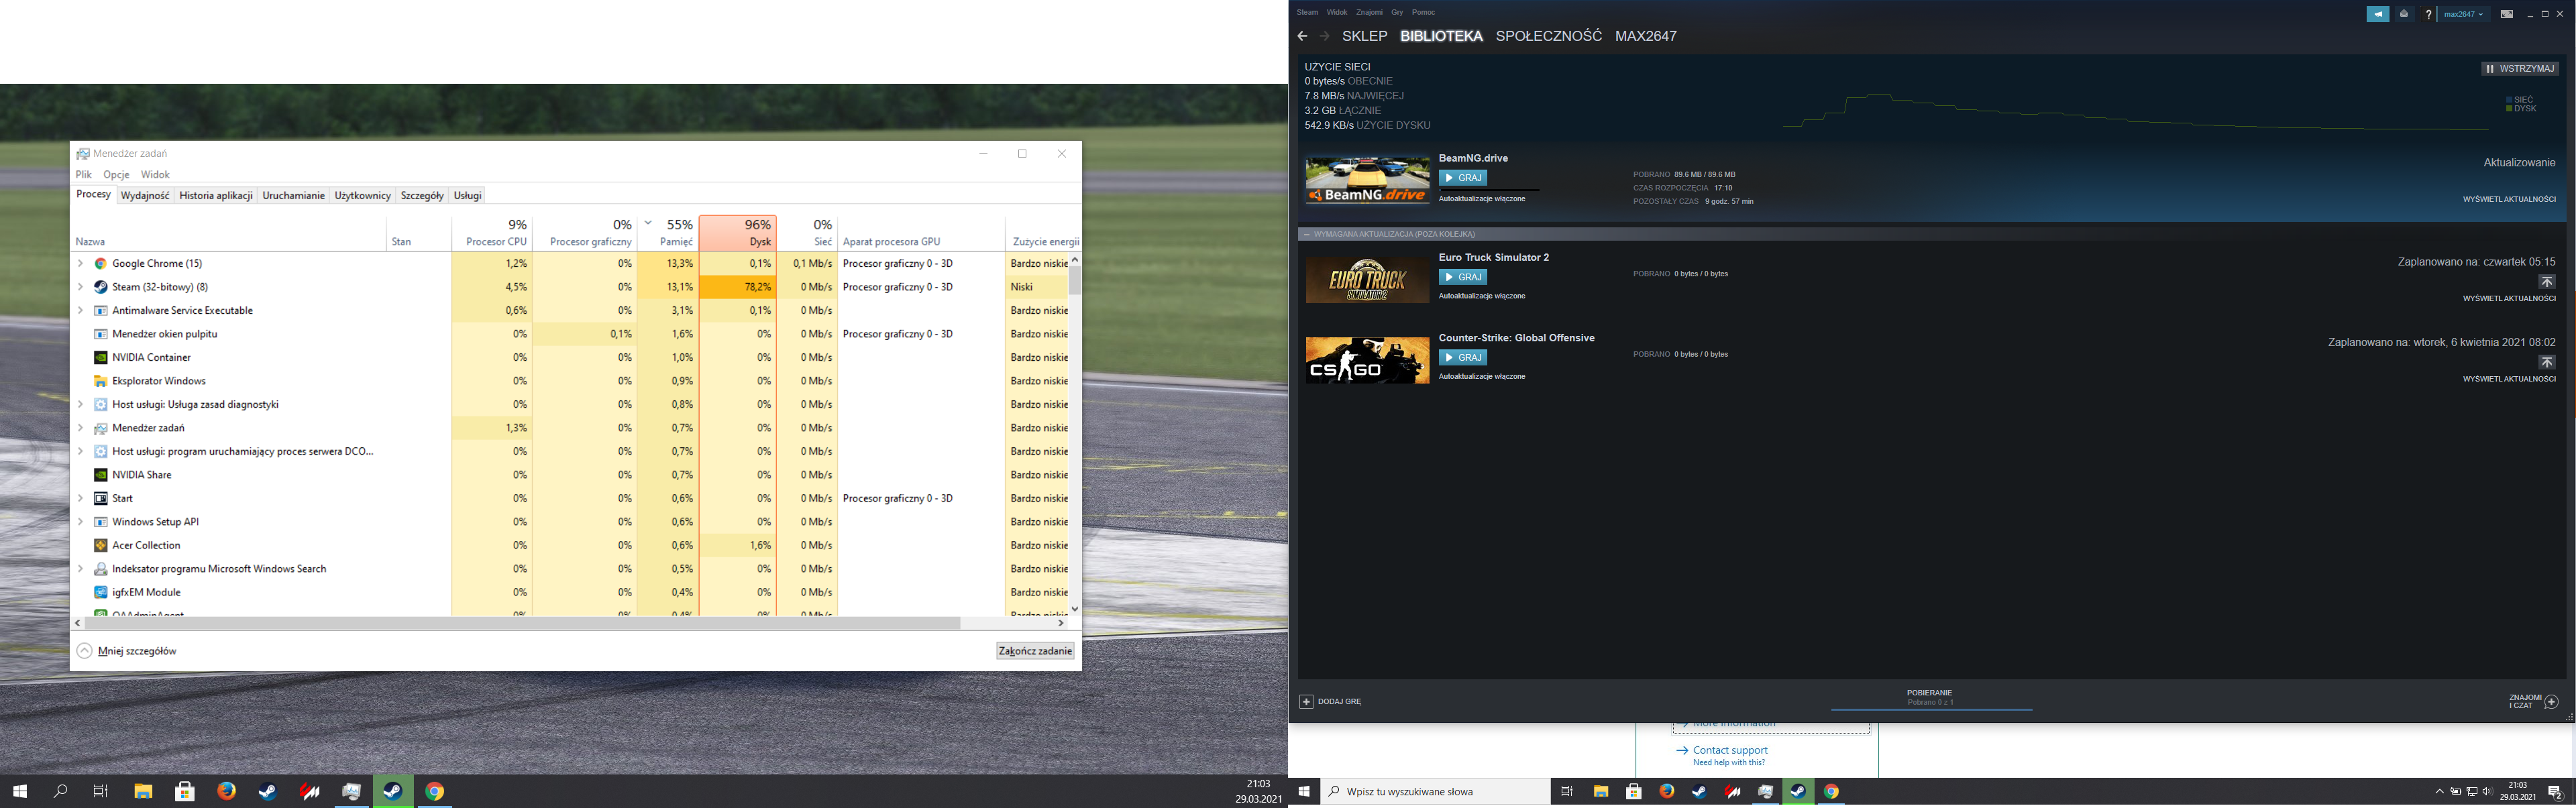Open the Plik menu in Task Manager
Image resolution: width=2576 pixels, height=808 pixels.
(84, 175)
